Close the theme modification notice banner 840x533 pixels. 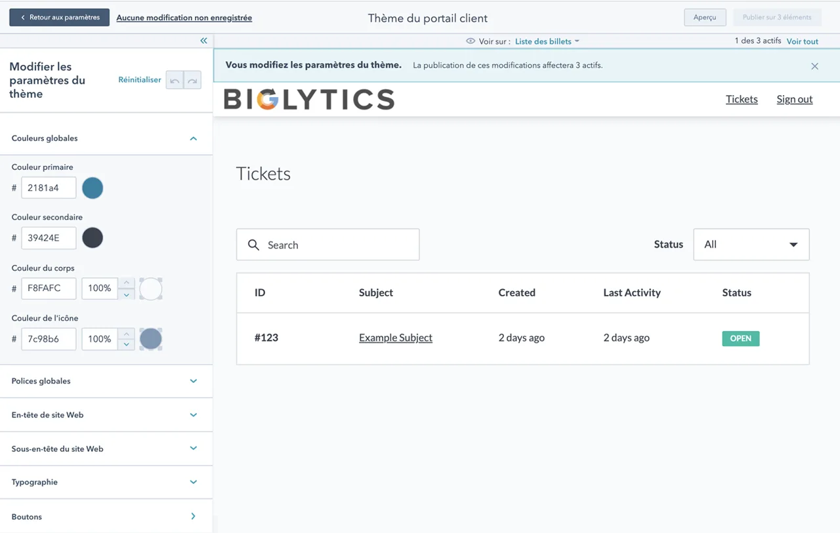point(814,66)
